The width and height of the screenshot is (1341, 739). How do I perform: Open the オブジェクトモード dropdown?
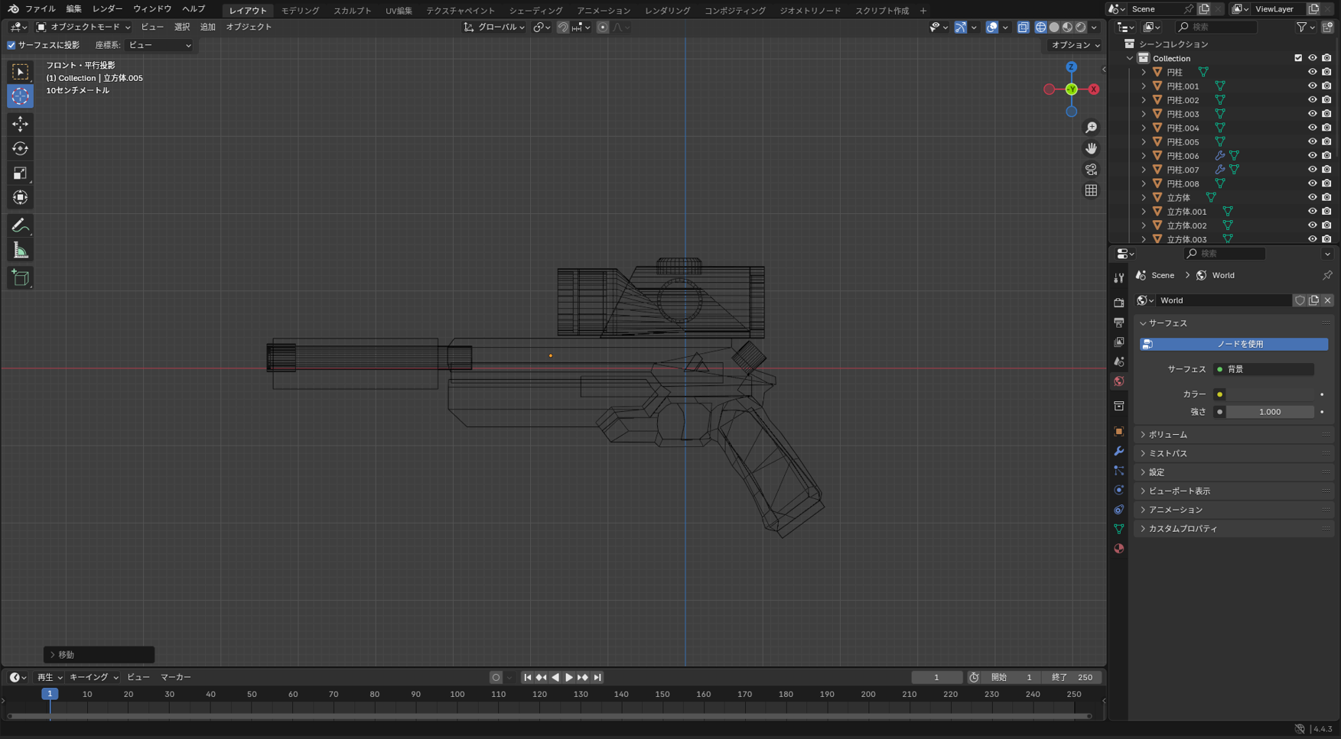(84, 27)
